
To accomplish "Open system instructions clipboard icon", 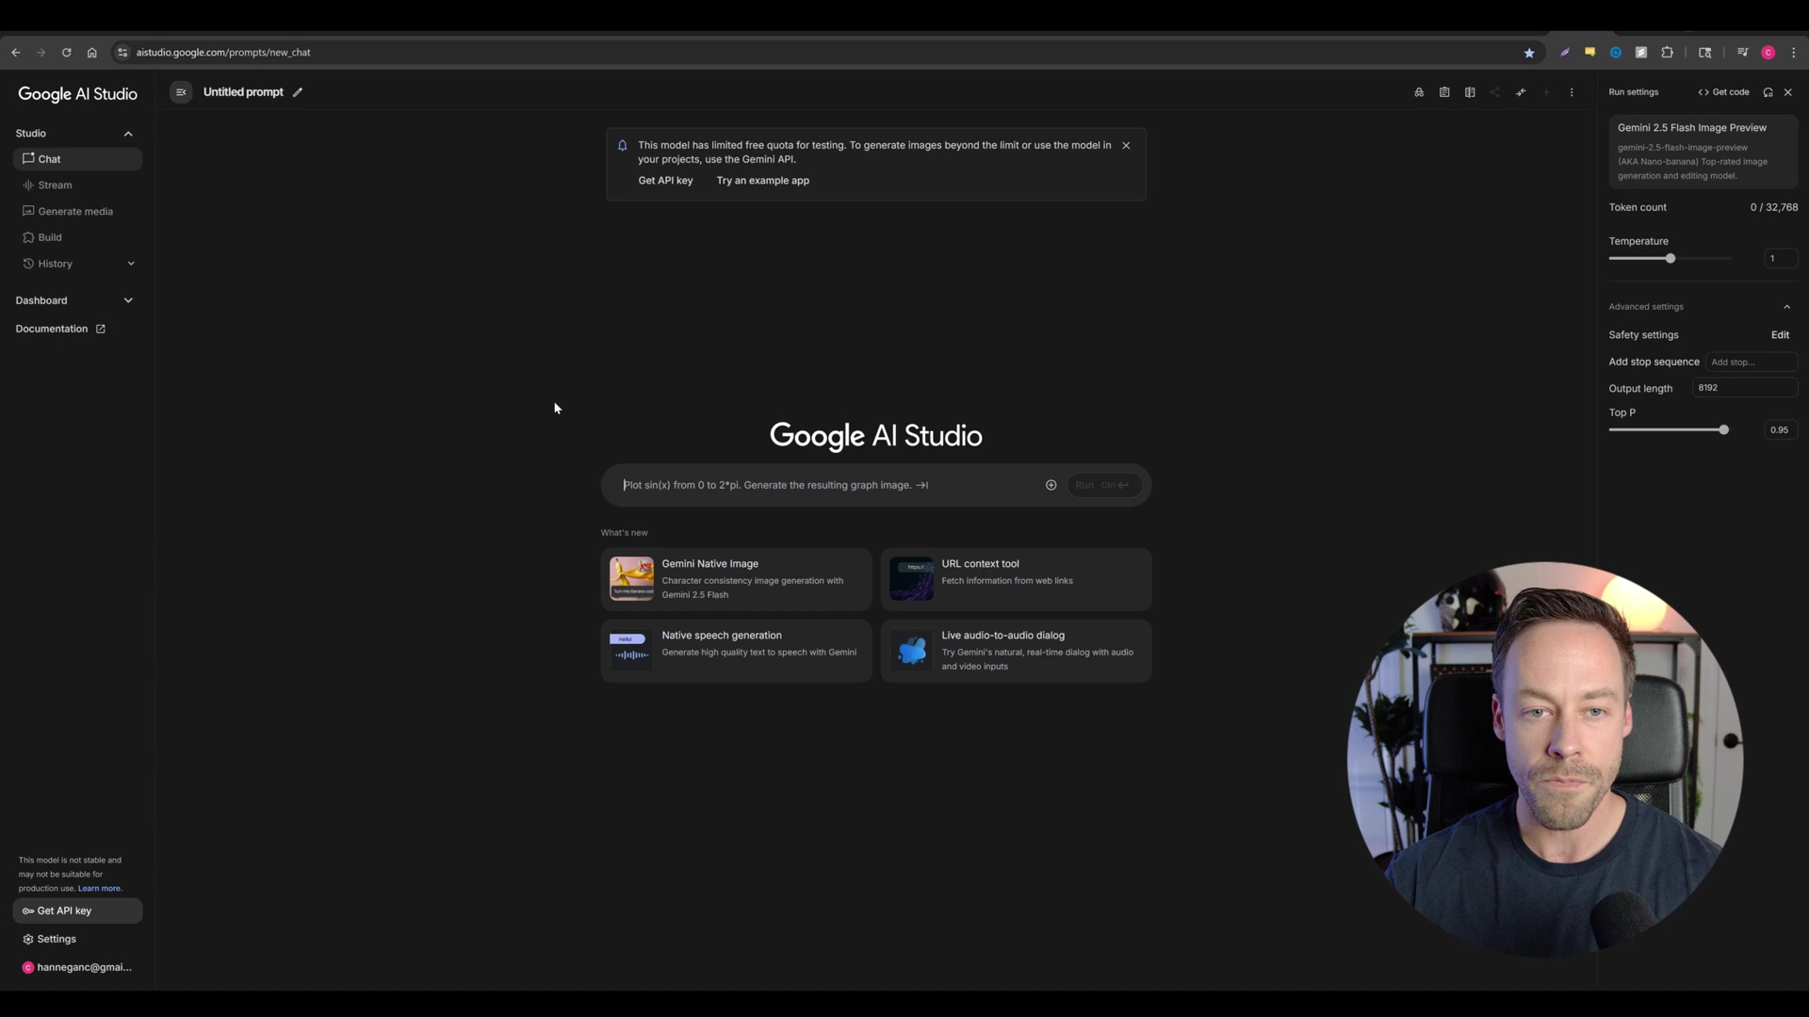I will 1444,92.
